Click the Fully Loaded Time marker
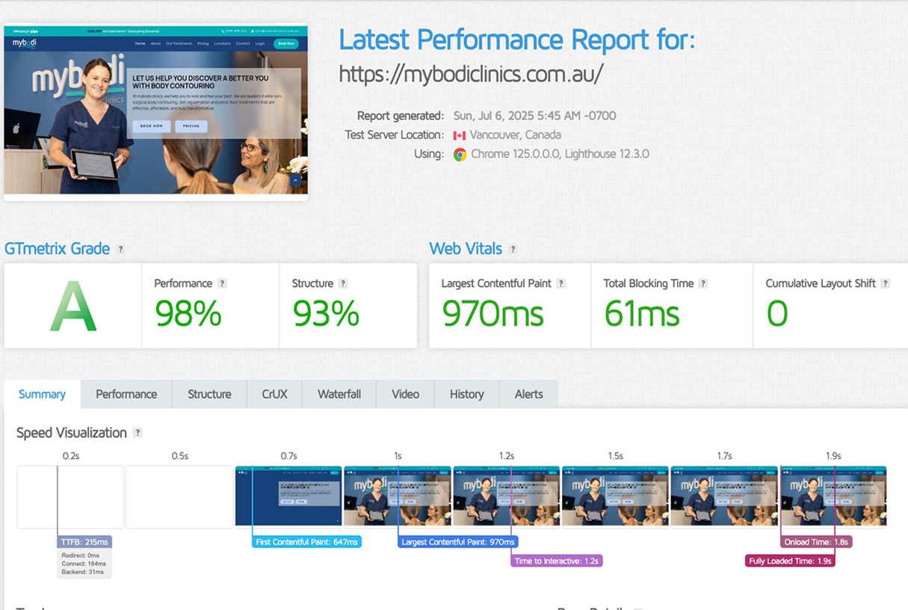908x610 pixels. 790,561
